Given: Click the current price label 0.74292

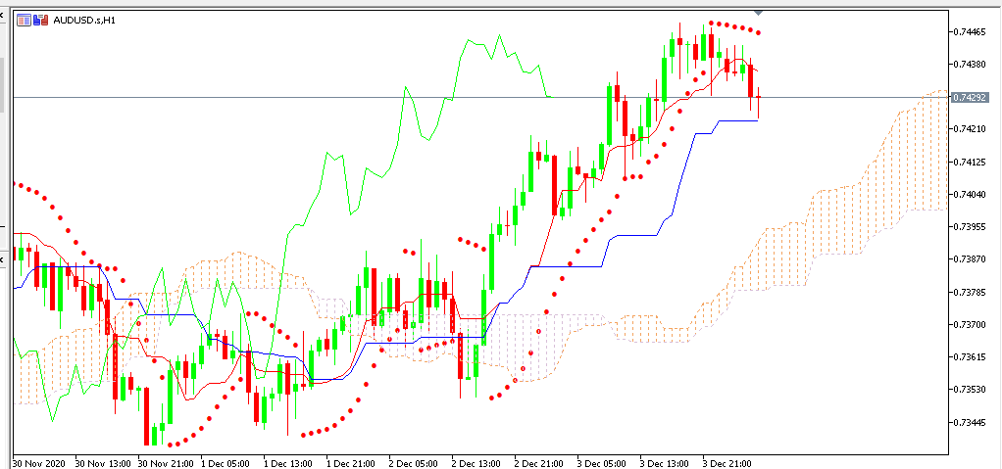Looking at the screenshot, I should (970, 98).
